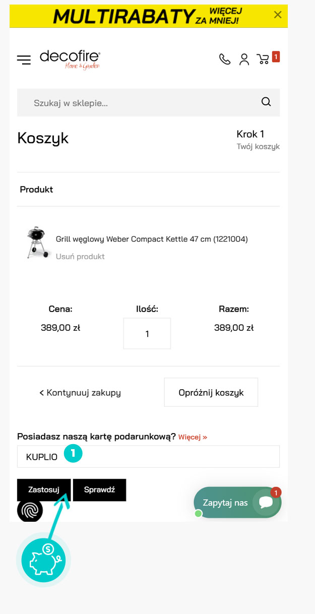Open the chat bubble icon
315x614 pixels.
[265, 503]
